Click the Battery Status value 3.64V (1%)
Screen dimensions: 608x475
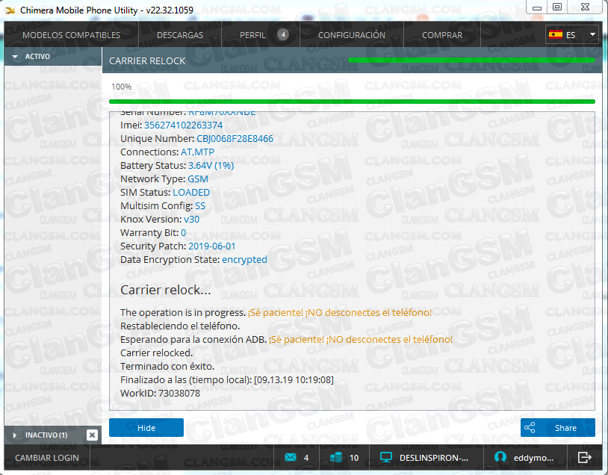coord(211,166)
